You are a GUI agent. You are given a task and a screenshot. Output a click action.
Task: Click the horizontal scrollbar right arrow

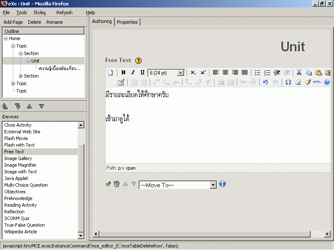327,234
